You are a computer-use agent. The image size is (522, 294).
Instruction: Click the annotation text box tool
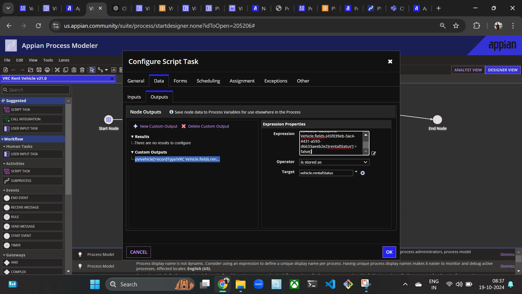coord(114,70)
